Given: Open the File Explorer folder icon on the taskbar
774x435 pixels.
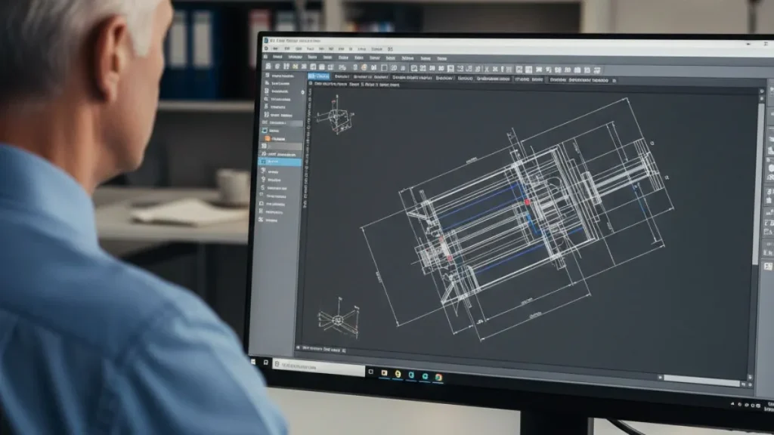Looking at the screenshot, I should click(384, 373).
